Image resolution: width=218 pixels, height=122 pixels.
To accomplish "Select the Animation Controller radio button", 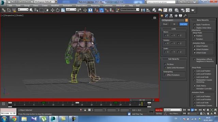I will click(x=194, y=89).
